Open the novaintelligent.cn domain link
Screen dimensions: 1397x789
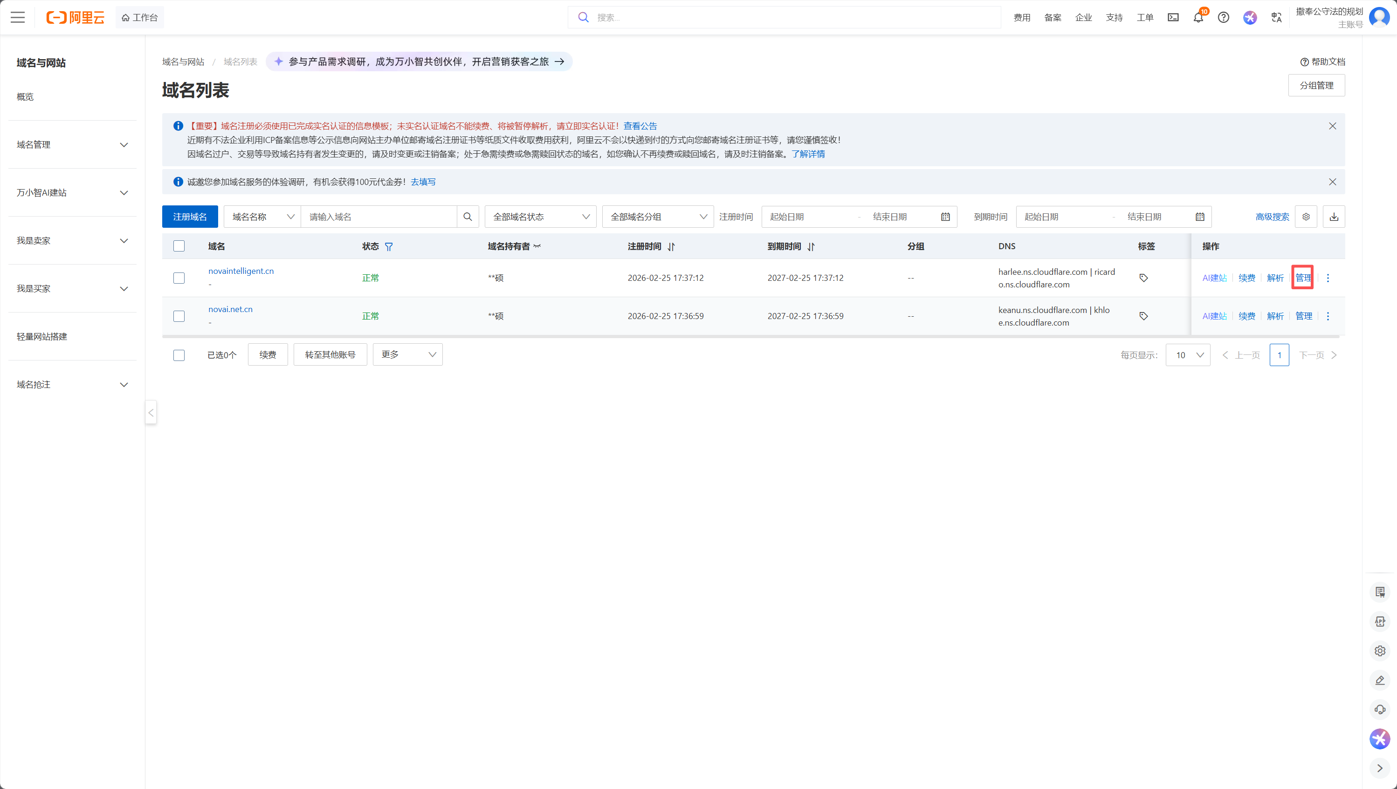(x=241, y=271)
